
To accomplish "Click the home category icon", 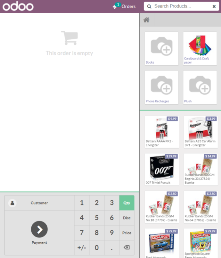I will (x=146, y=20).
